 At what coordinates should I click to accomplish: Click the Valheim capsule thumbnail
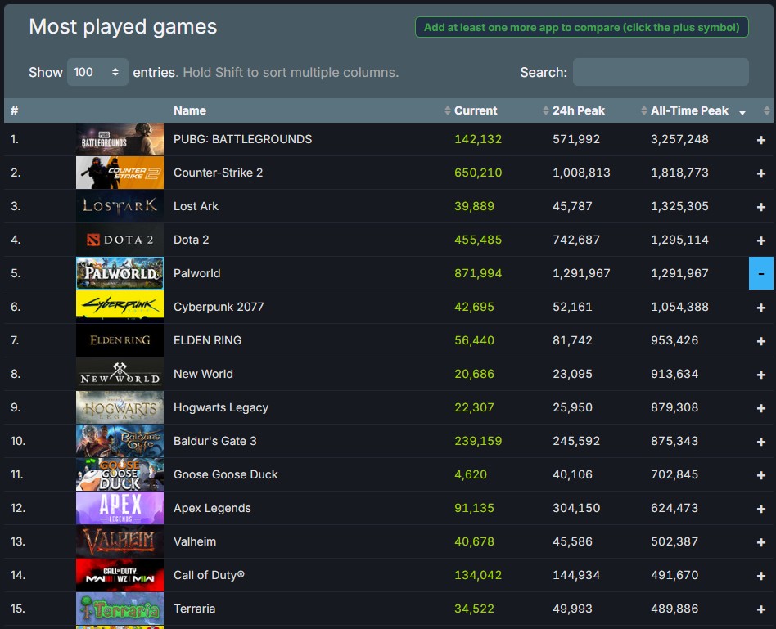[120, 541]
